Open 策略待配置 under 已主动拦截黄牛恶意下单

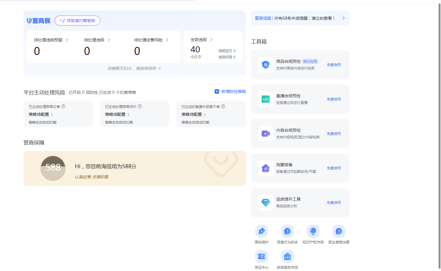tap(194, 115)
